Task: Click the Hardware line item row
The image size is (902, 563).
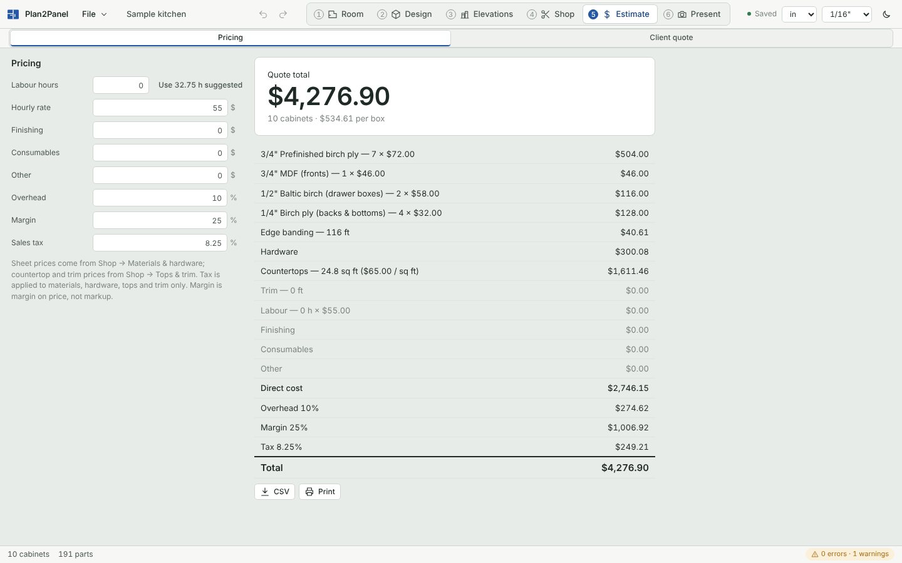Action: (455, 251)
